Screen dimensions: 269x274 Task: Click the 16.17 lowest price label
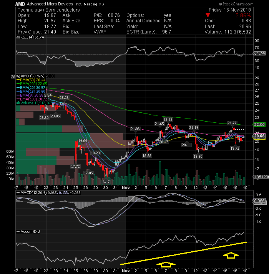(105, 182)
